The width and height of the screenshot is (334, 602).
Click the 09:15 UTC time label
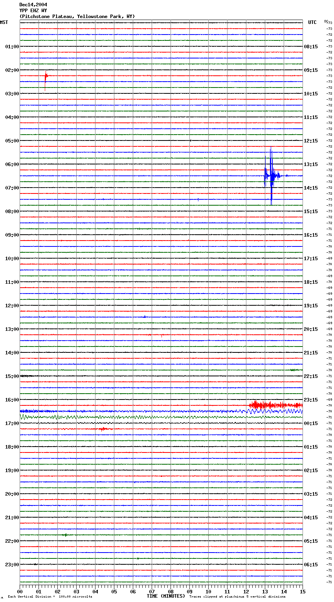point(311,70)
